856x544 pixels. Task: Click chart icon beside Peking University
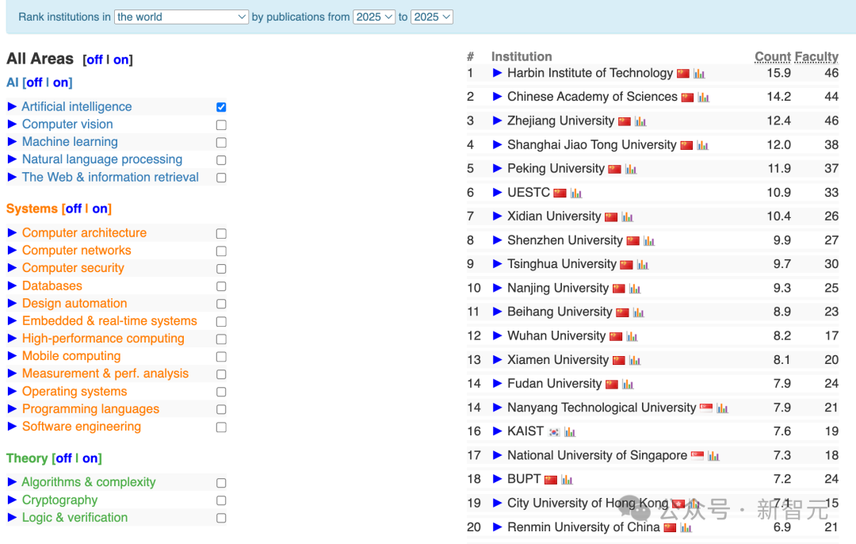tap(631, 170)
